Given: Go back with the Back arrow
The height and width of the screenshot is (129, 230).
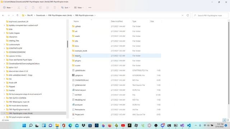Looking at the screenshot, I should (x=3, y=15).
